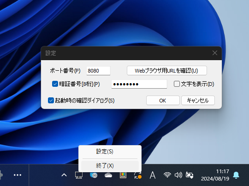
Task: Enable the 文字を表示(D) checkbox
Action: pyautogui.click(x=177, y=84)
